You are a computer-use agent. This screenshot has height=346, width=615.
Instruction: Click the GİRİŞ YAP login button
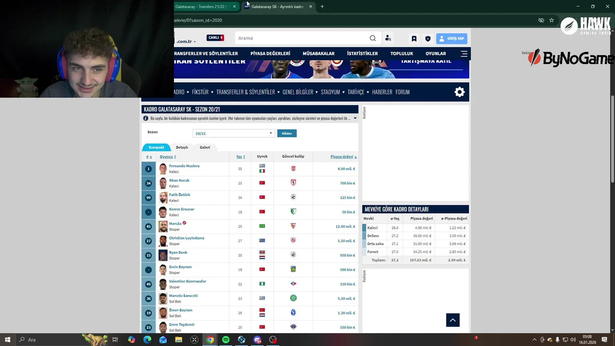coord(452,38)
